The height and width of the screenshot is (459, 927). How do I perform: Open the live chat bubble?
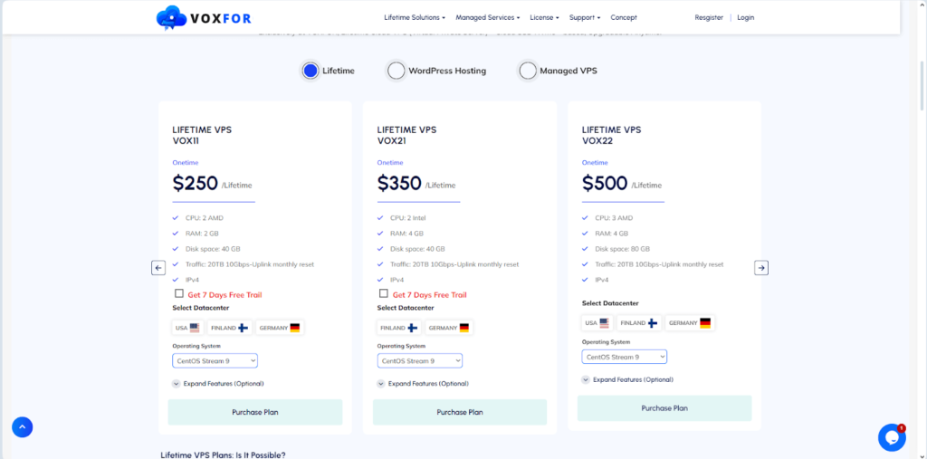(892, 437)
